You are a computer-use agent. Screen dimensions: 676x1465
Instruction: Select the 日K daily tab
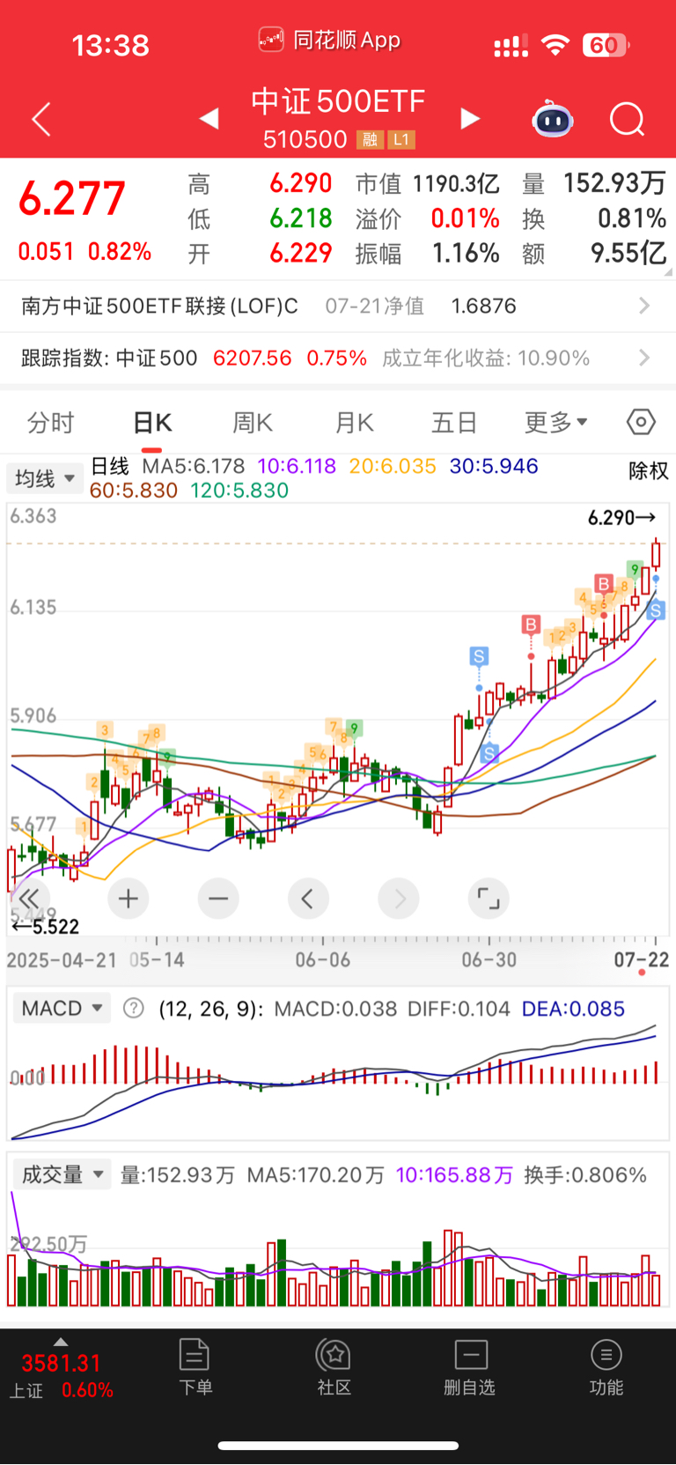click(152, 423)
